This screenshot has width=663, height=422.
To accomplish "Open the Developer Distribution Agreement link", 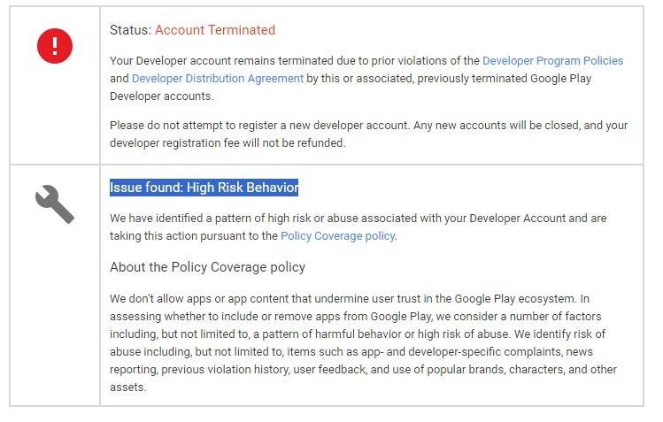I will pos(218,79).
